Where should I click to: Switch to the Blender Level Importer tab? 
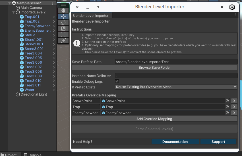point(92,16)
